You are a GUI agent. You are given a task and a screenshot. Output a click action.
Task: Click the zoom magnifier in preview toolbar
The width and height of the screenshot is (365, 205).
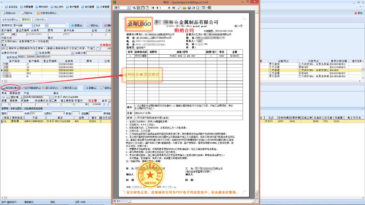coord(134,8)
